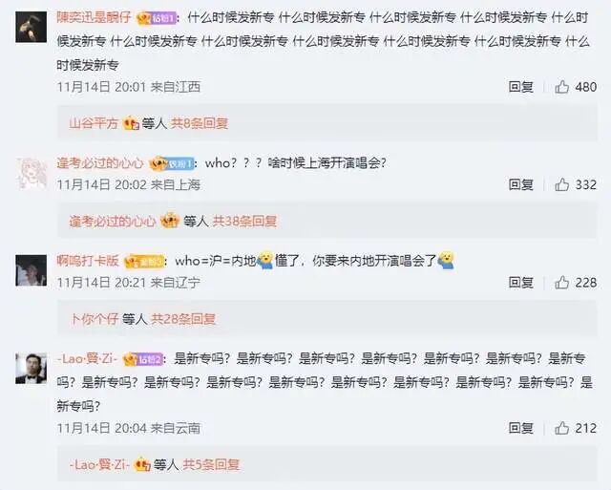Viewport: 611px width, 490px height.
Task: Expand 共38条回复 reply thread
Action: pos(244,222)
